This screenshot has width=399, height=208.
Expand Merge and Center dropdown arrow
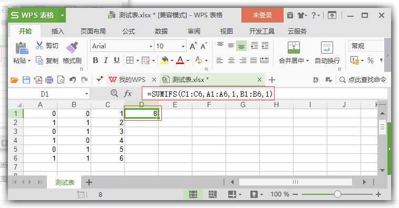pos(307,61)
